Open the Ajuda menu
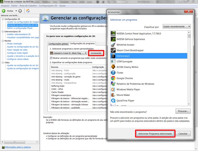The image size is (198, 151). [x=62, y=6]
